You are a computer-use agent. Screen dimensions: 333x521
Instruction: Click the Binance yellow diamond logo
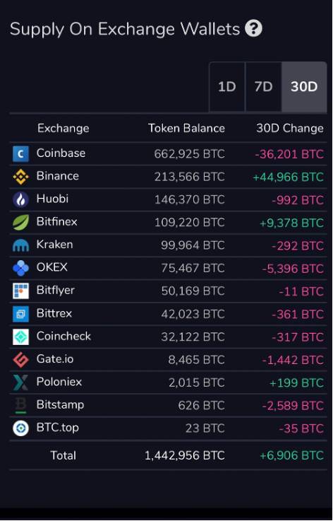20,177
